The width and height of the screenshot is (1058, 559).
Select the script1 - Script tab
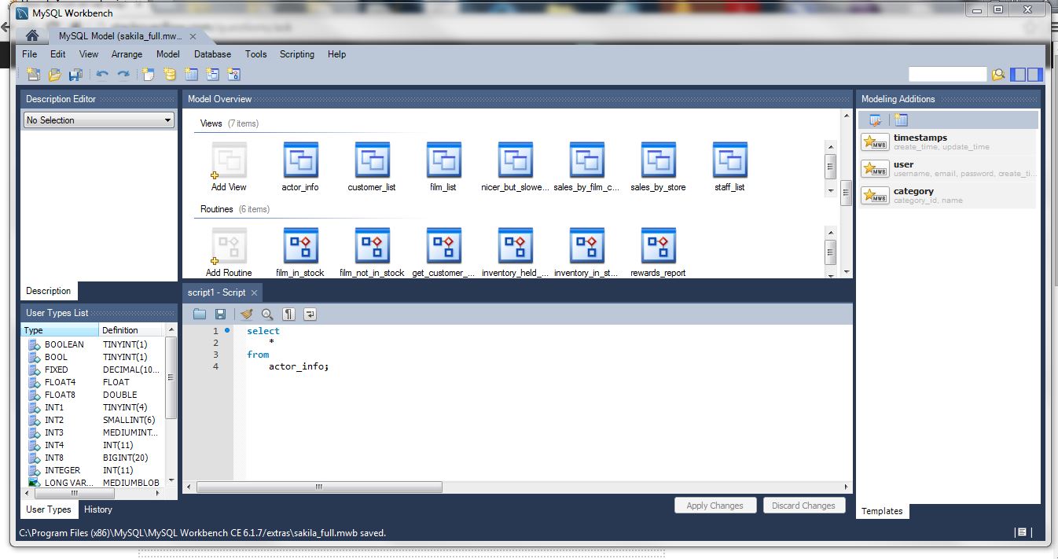click(x=216, y=292)
